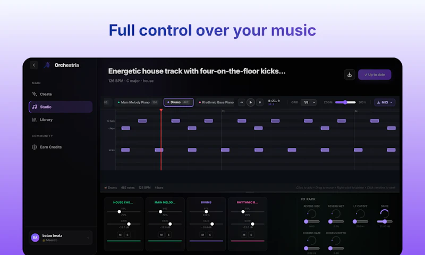
Task: Adjust the Chorus Rate slider
Action: click(x=312, y=248)
